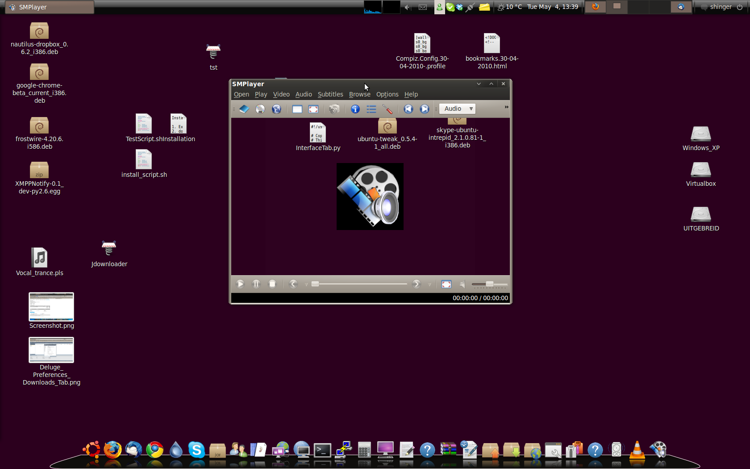Click the date and time clock

tap(553, 7)
